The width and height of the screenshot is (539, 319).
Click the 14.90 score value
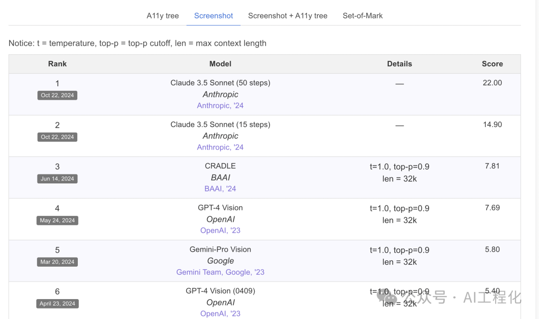tap(492, 124)
